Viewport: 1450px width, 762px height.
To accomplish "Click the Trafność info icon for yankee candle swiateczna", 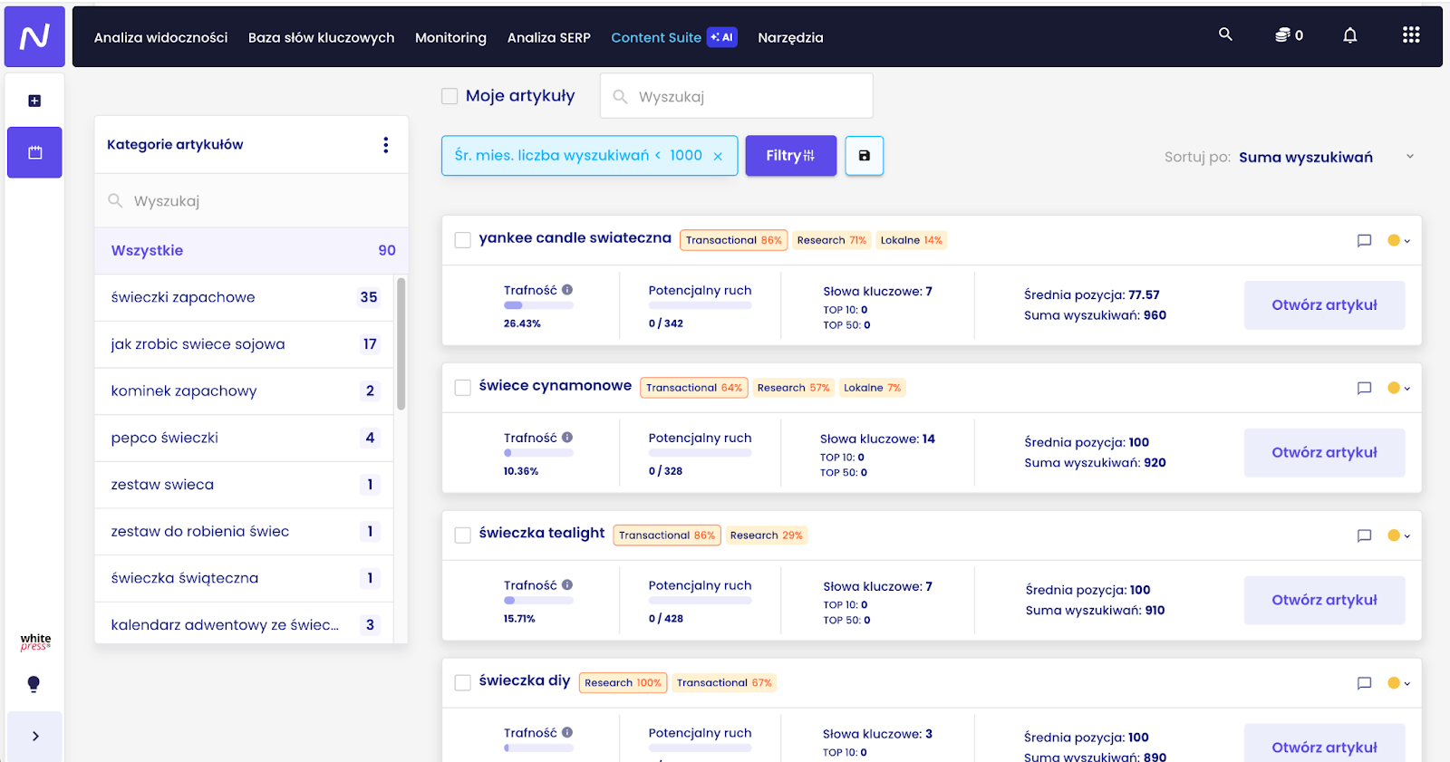I will (x=567, y=290).
